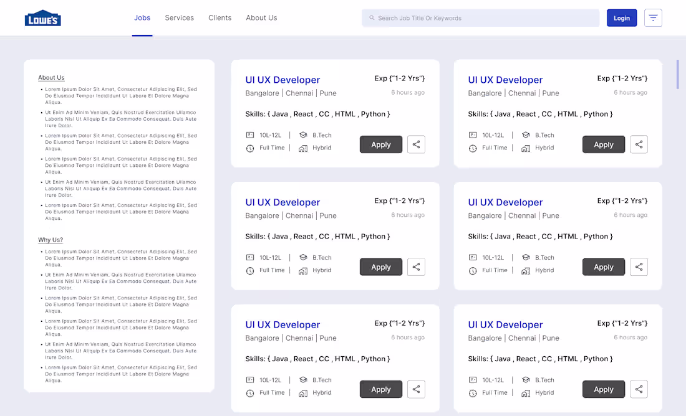Click the clock icon next to Full Time
686x416 pixels.
(249, 148)
